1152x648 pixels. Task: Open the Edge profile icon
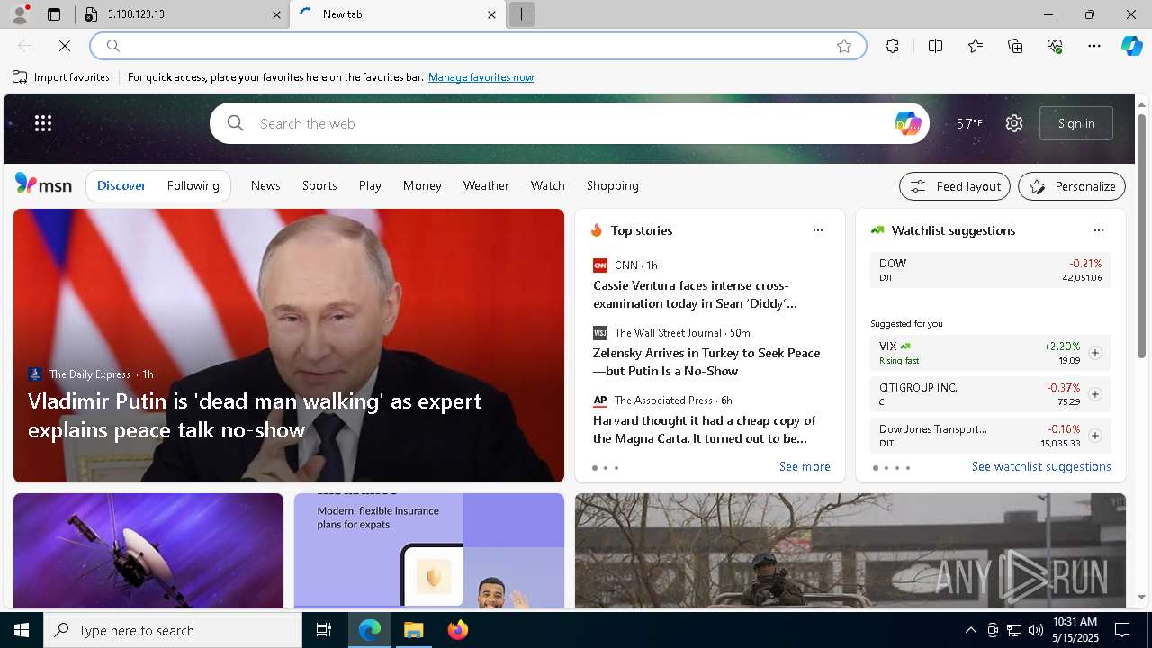click(x=20, y=13)
